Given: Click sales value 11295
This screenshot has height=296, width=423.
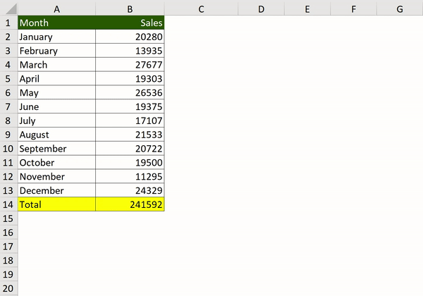Looking at the screenshot, I should tap(130, 177).
